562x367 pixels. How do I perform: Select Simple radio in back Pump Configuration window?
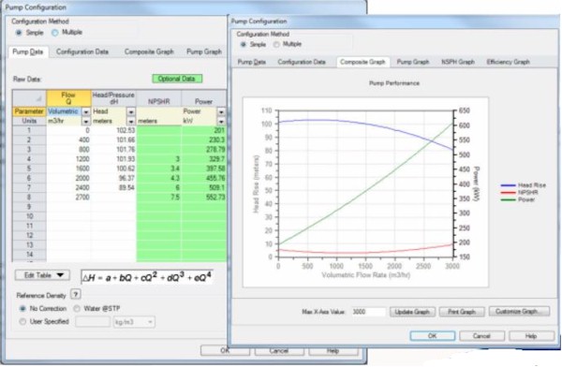pos(19,33)
